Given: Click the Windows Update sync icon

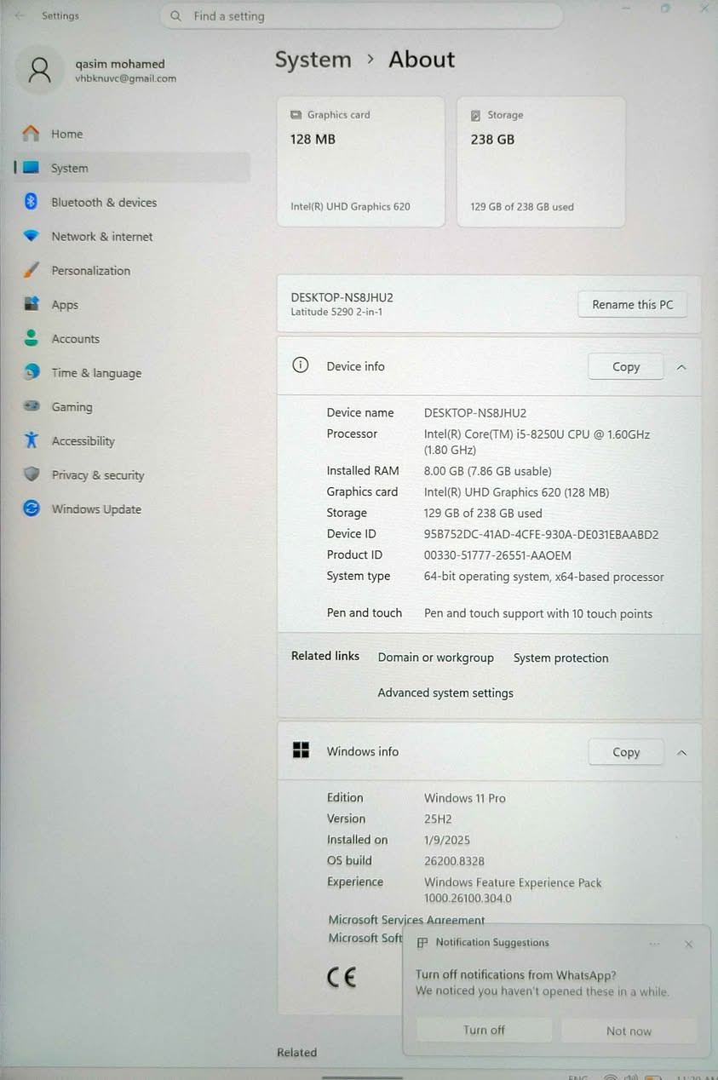Looking at the screenshot, I should point(32,508).
